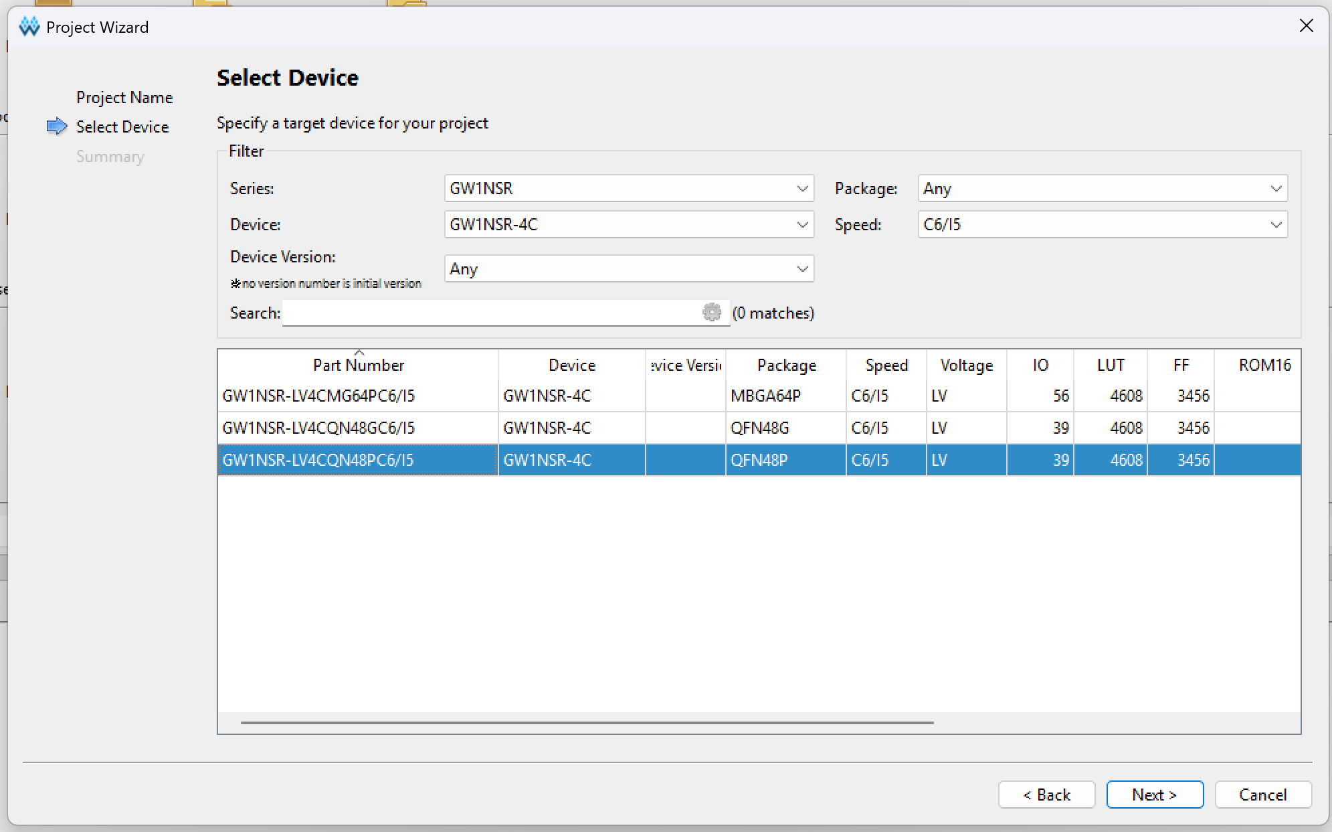Close the Project Wizard dialog
Image resolution: width=1332 pixels, height=832 pixels.
[1306, 26]
